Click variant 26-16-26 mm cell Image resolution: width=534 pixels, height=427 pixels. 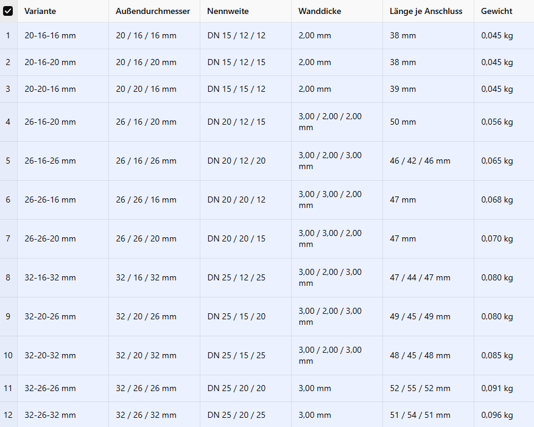(63, 161)
